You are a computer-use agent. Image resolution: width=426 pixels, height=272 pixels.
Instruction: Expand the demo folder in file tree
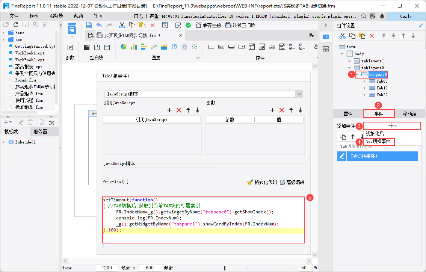click(3, 33)
